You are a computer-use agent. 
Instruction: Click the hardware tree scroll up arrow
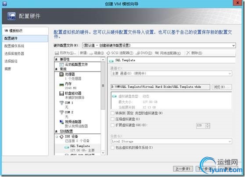click(103, 60)
